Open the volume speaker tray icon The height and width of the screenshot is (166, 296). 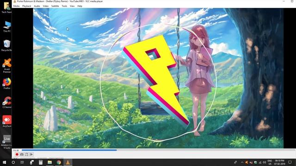pos(264,162)
